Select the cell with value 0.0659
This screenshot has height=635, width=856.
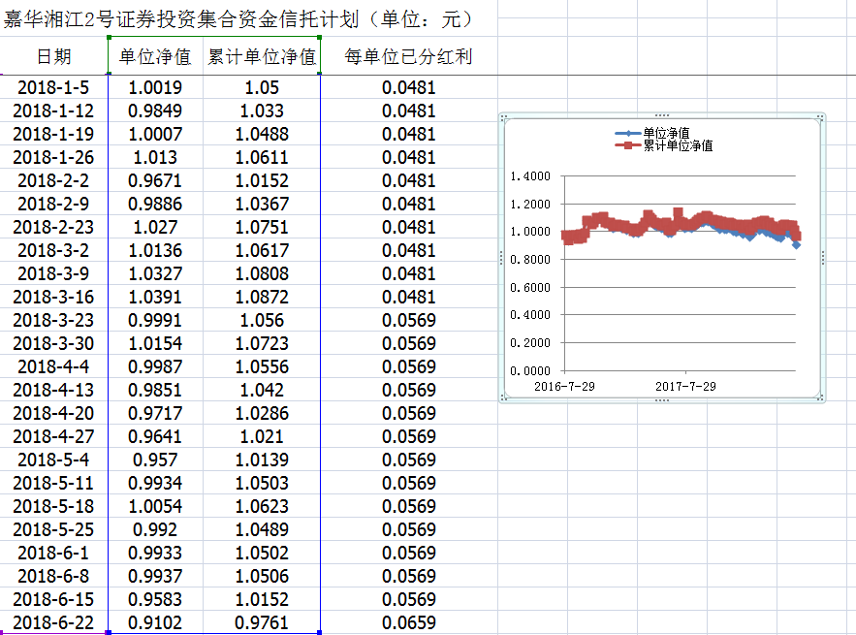pyautogui.click(x=408, y=623)
